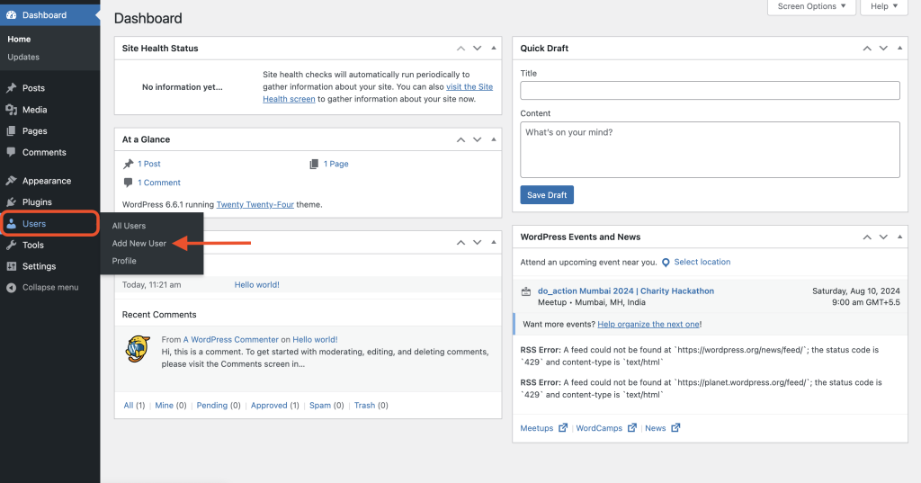Click the 1 Comment link
The height and width of the screenshot is (483, 921).
(x=159, y=183)
